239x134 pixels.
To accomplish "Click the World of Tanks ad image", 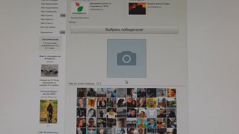I will click(137, 9).
